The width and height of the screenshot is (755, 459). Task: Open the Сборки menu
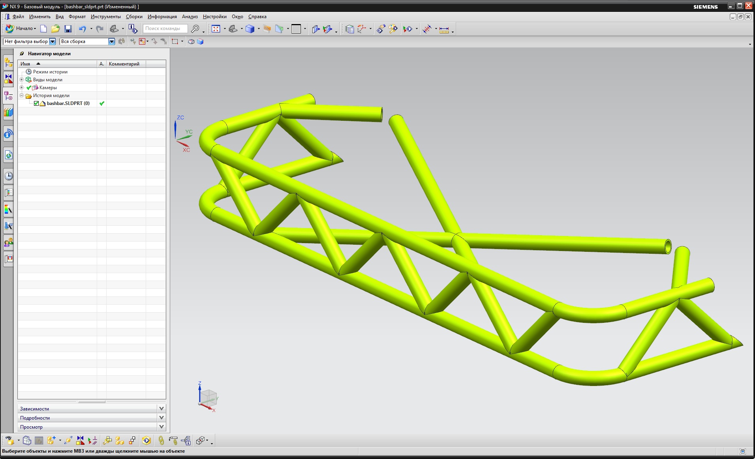tap(134, 17)
